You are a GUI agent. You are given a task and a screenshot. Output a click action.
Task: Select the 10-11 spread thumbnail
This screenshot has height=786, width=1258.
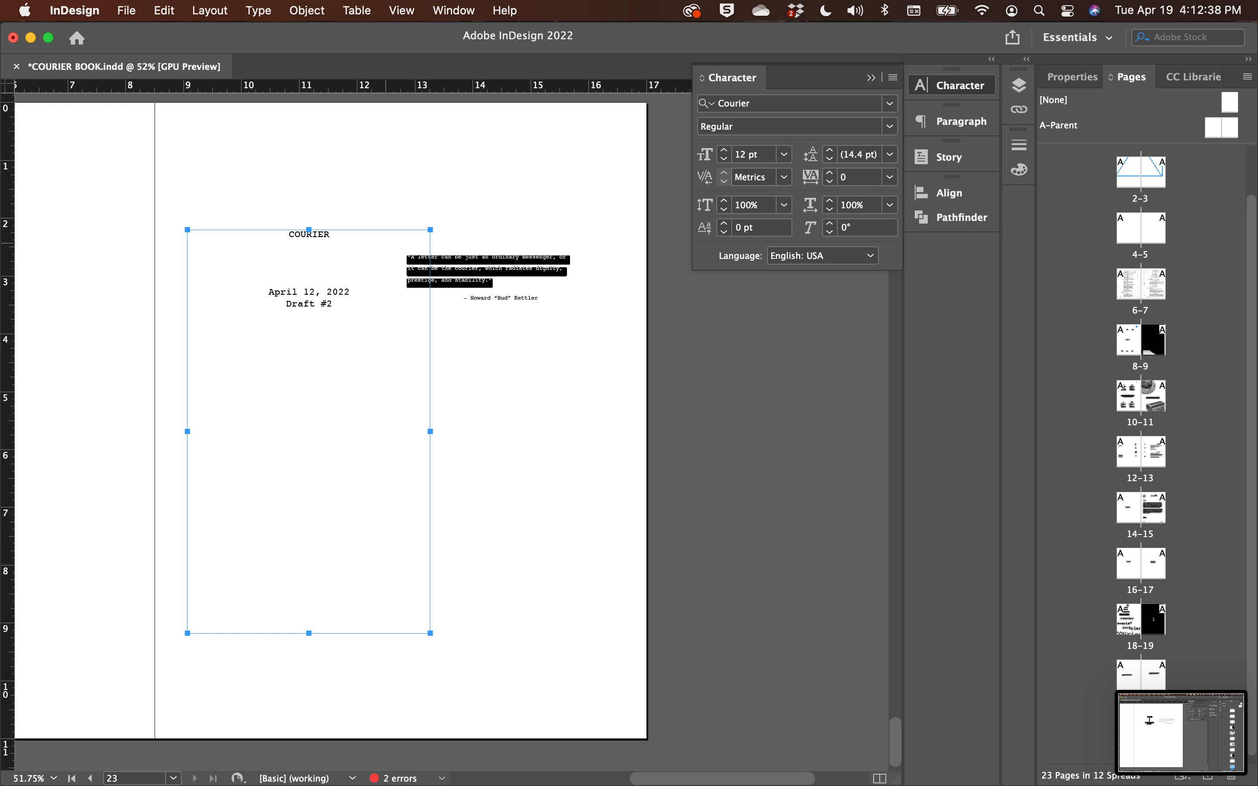point(1140,396)
